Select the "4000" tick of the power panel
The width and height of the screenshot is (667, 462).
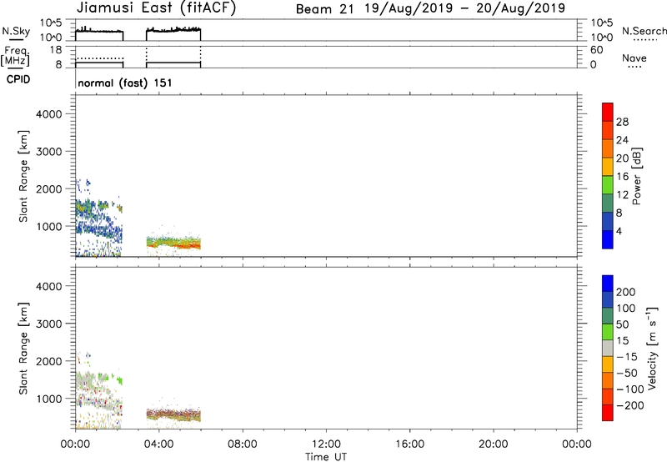(x=49, y=114)
